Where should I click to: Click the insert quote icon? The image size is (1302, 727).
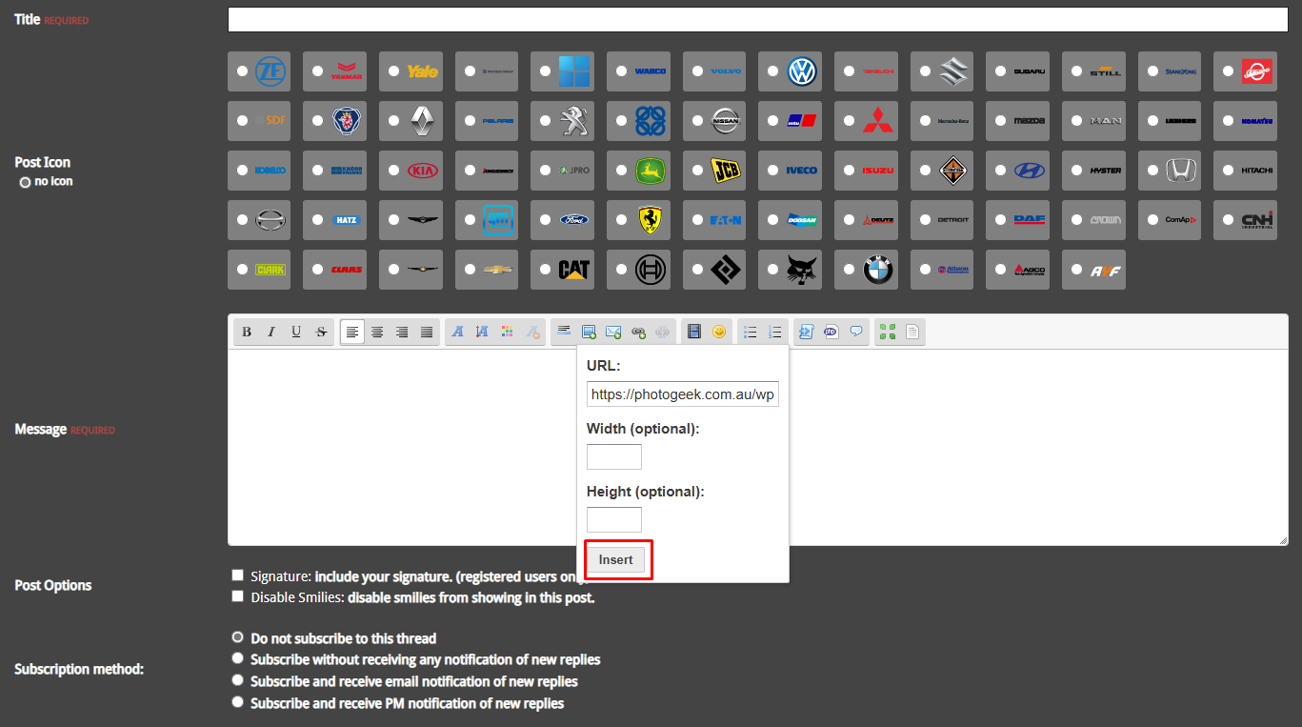click(856, 332)
